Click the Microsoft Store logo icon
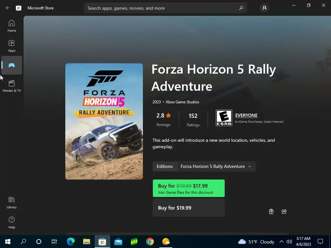This screenshot has height=248, width=331. tap(18, 8)
